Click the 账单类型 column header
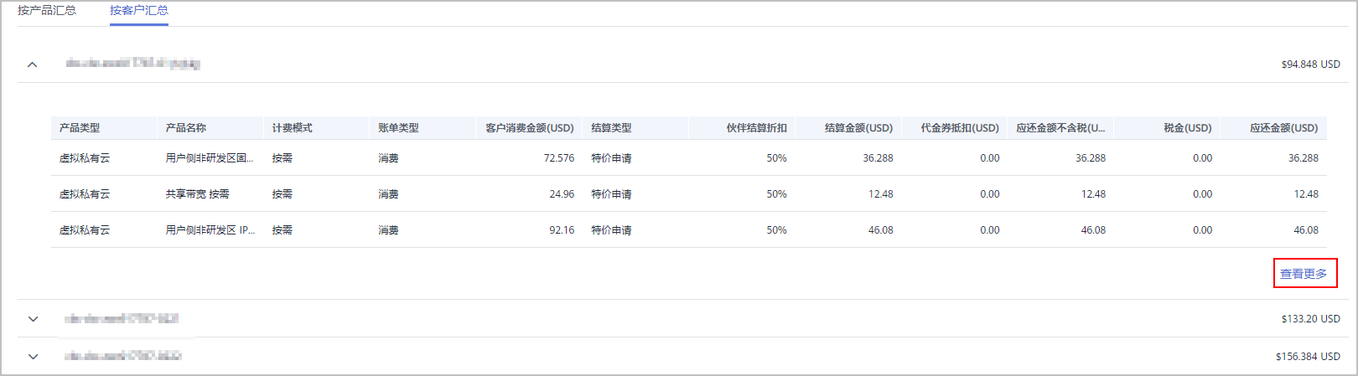Screen dimensions: 1358x376 click(398, 128)
